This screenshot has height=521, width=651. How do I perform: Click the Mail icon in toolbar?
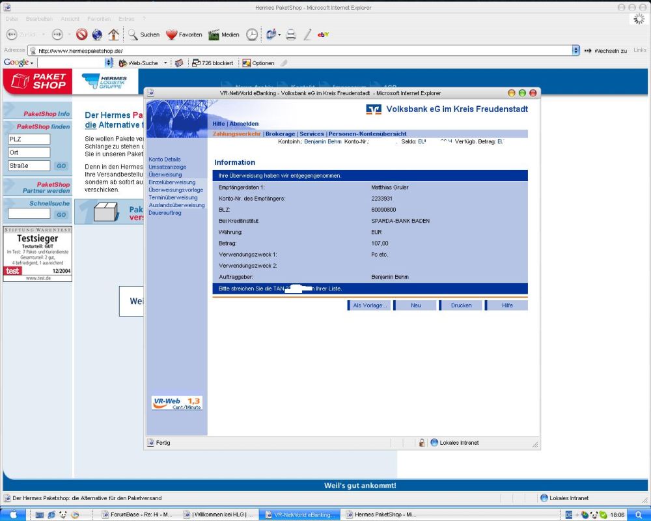pyautogui.click(x=271, y=35)
